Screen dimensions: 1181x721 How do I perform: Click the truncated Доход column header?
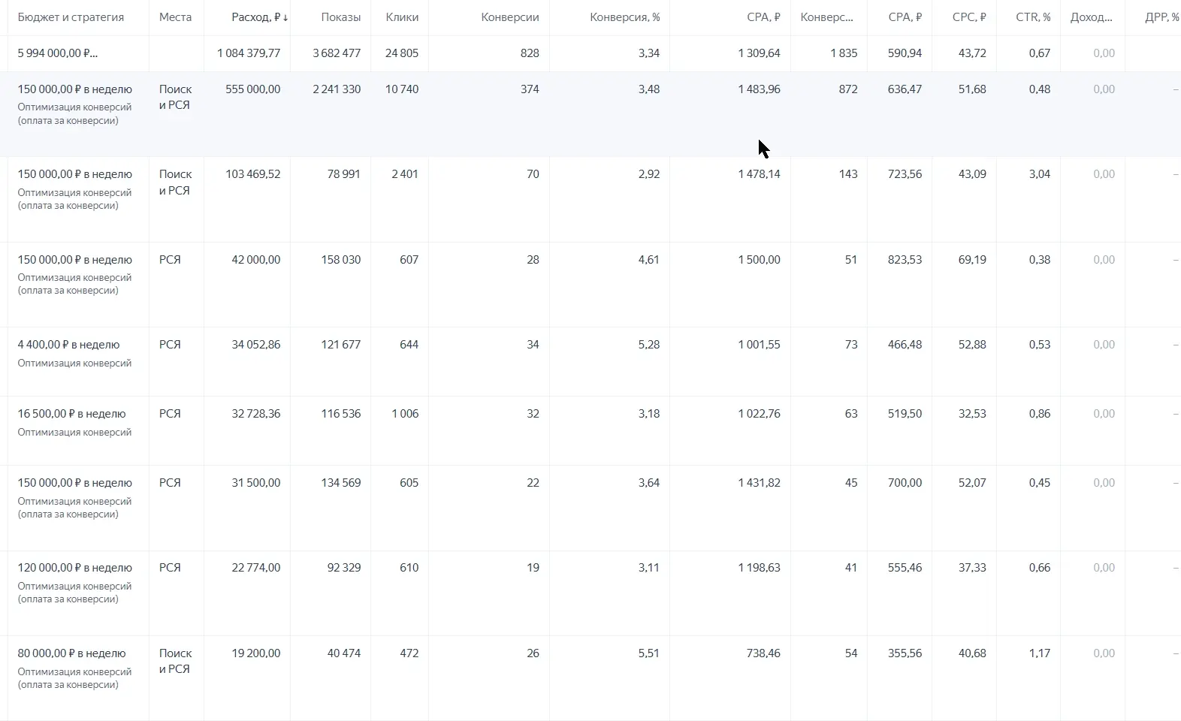point(1091,17)
